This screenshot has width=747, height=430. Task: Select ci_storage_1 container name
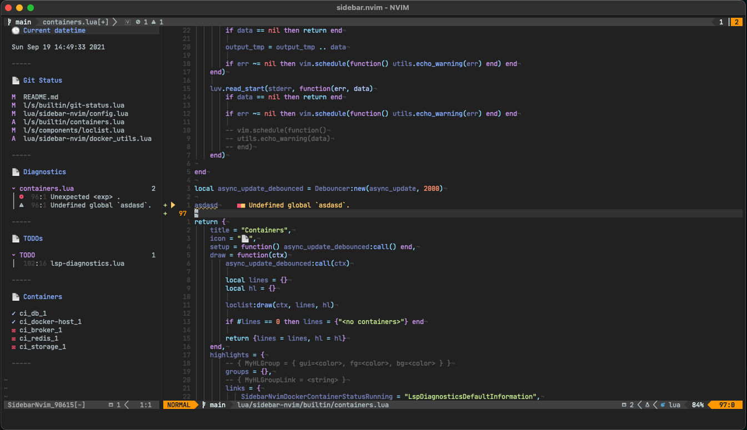43,347
